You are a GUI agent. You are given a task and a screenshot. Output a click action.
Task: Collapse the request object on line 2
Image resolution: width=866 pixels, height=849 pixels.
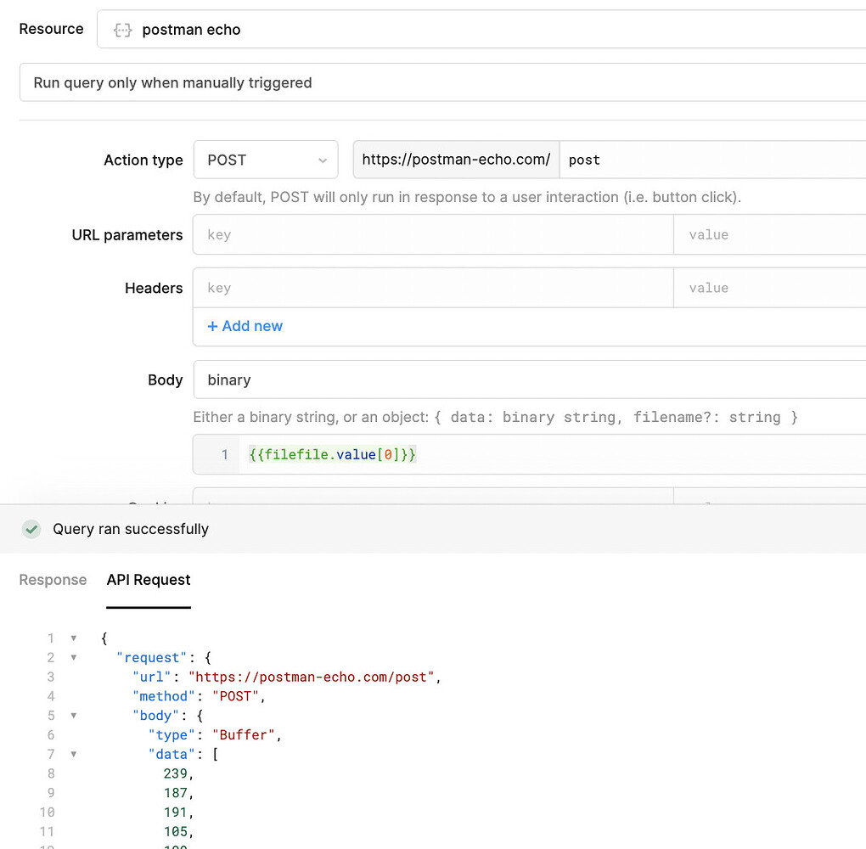point(74,658)
